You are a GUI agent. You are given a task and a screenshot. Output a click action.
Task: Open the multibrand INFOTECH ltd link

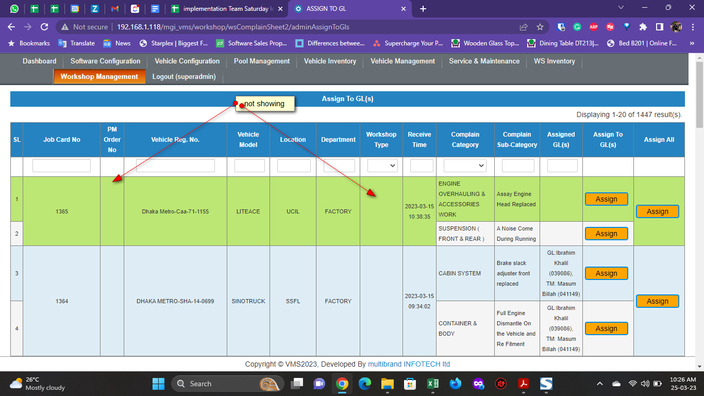pyautogui.click(x=409, y=364)
